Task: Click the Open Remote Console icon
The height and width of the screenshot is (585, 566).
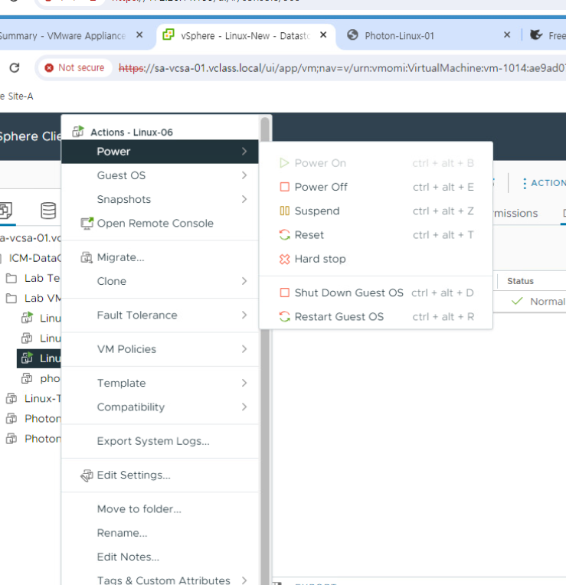Action: click(87, 223)
